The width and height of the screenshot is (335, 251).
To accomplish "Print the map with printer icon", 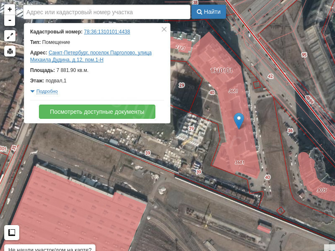I will coord(10,51).
